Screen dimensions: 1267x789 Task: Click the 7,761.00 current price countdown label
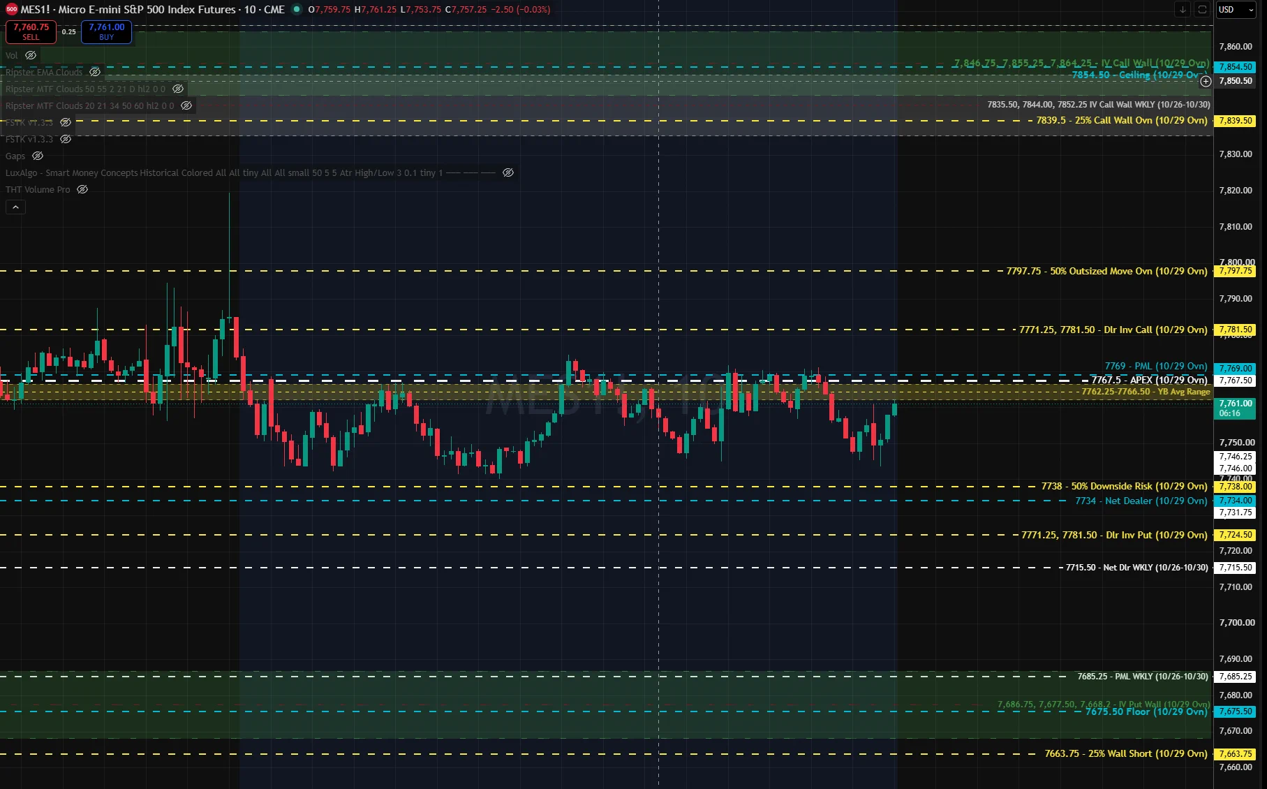coord(1235,408)
